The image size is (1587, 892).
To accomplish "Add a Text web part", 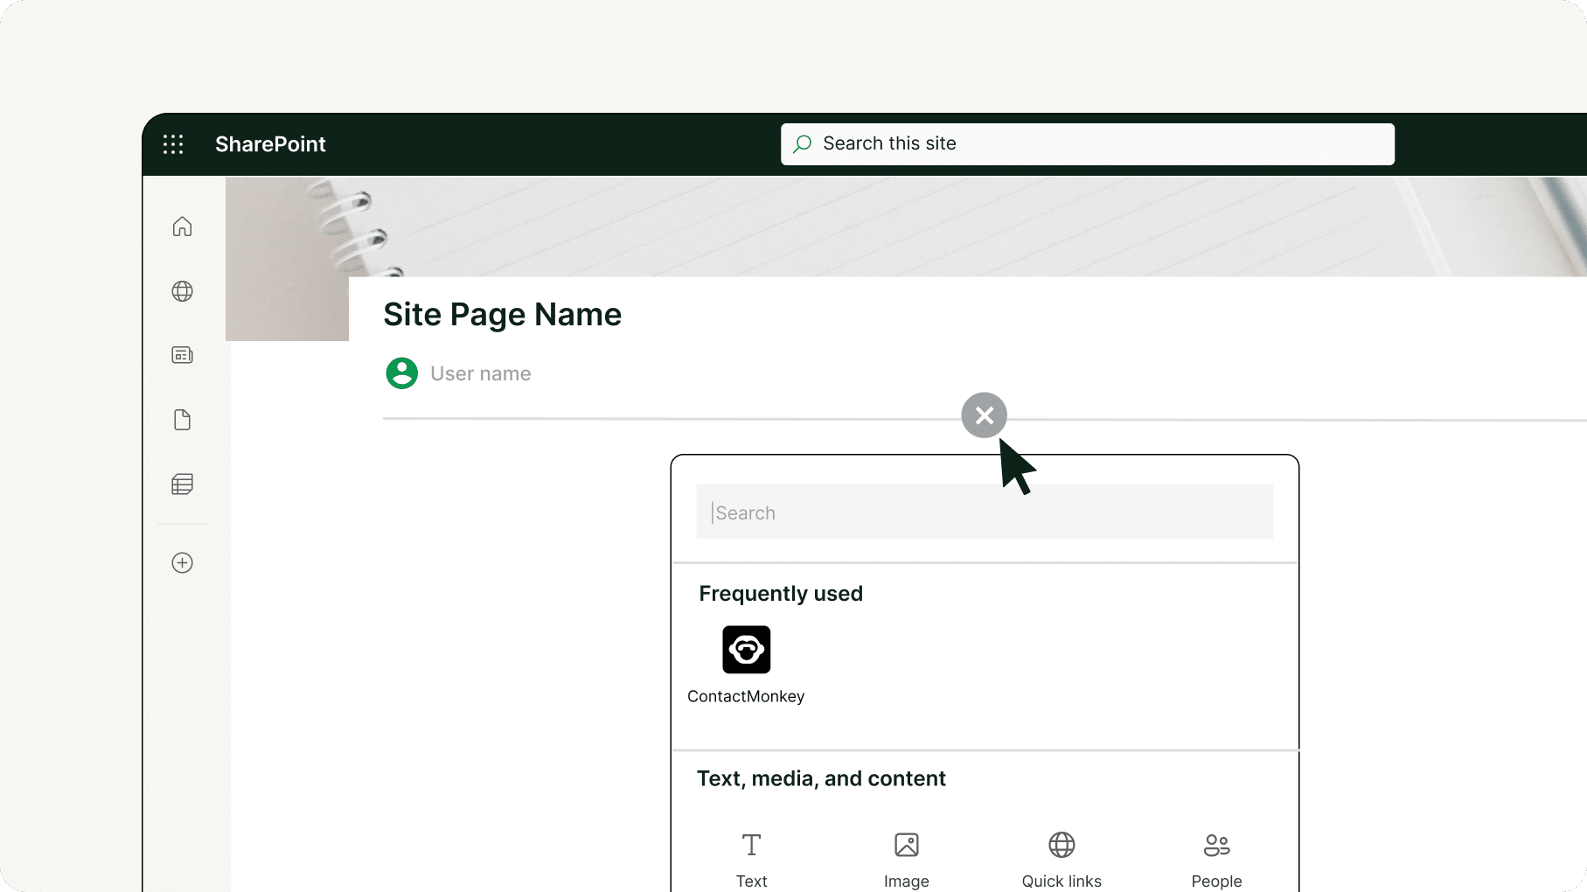I will click(751, 860).
